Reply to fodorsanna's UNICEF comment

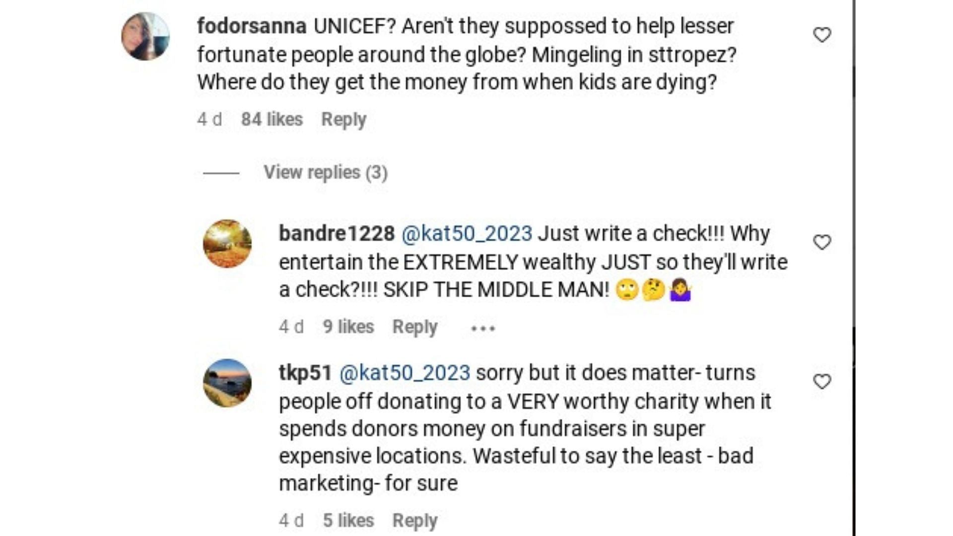[343, 120]
